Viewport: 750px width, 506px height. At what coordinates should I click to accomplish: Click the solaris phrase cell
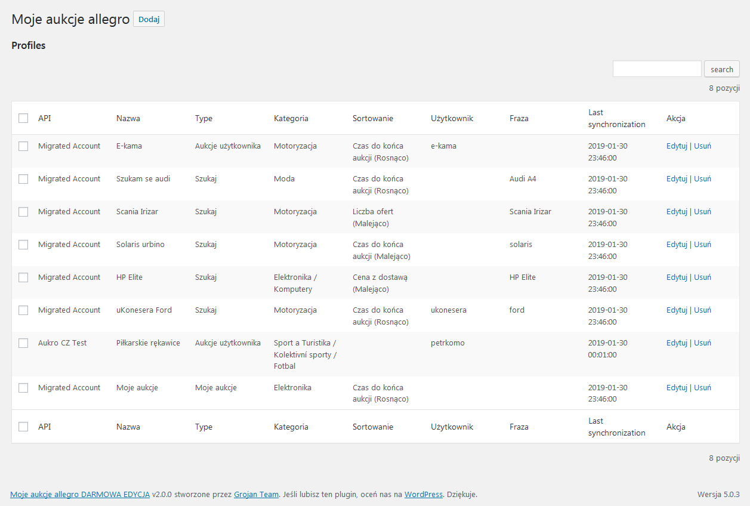521,245
